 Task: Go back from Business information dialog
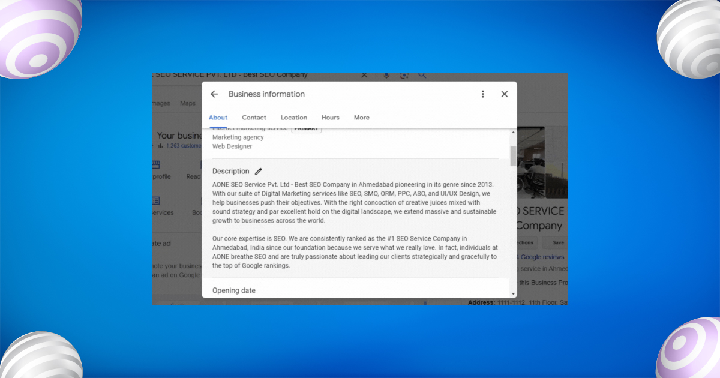[x=214, y=94]
